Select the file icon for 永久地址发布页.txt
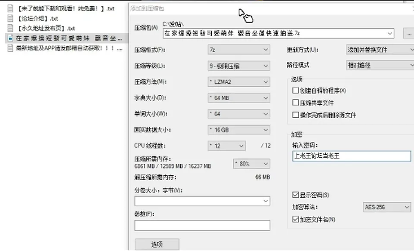 pyautogui.click(x=10, y=28)
